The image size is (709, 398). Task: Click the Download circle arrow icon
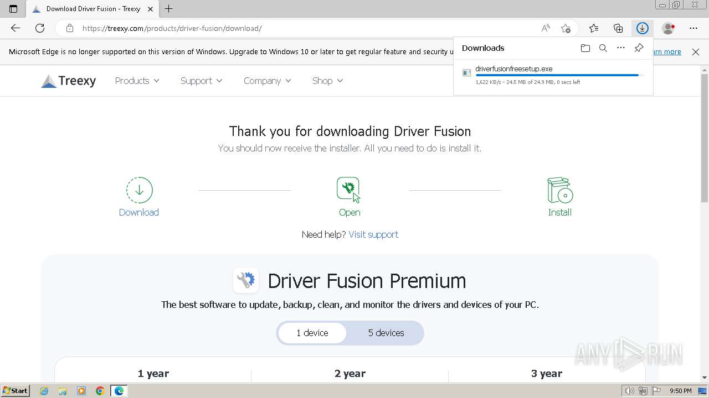point(139,190)
